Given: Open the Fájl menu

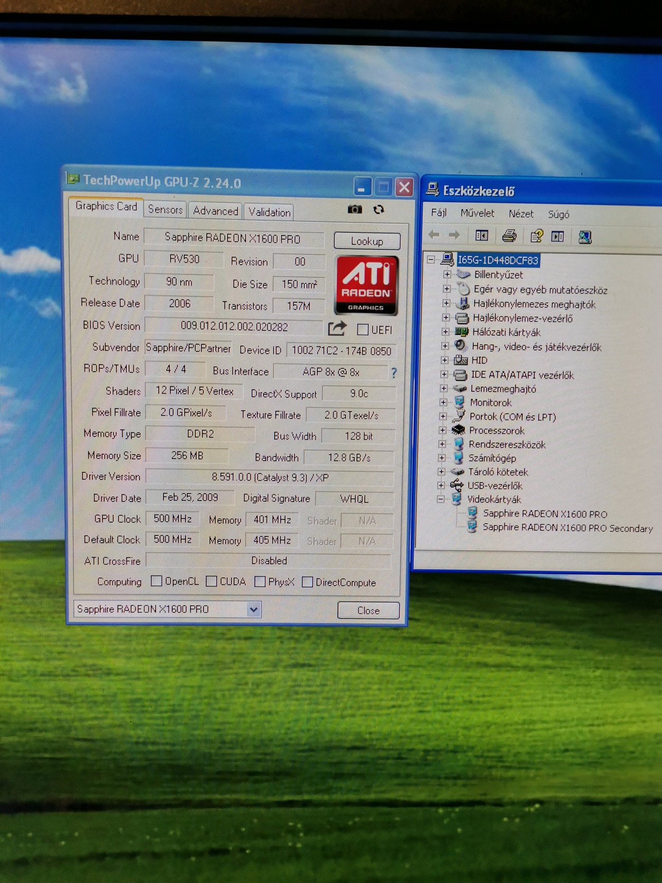Looking at the screenshot, I should tap(439, 212).
